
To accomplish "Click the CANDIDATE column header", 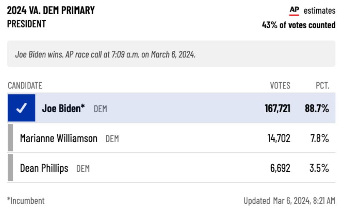I will point(25,86).
